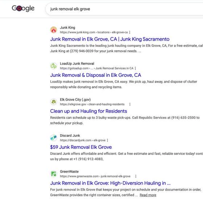Open the three-dot menu for LoadUp result

135,68
